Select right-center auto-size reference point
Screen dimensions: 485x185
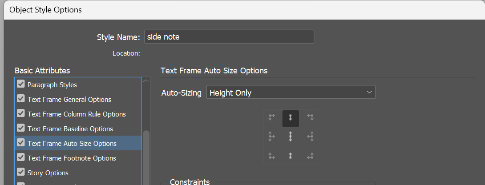(x=310, y=137)
